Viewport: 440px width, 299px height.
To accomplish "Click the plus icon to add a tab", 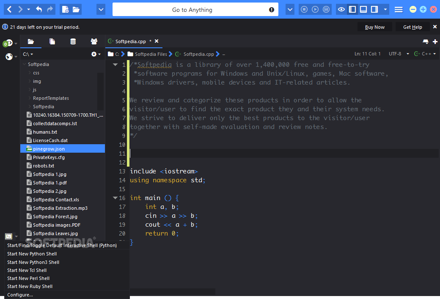I will (x=435, y=41).
